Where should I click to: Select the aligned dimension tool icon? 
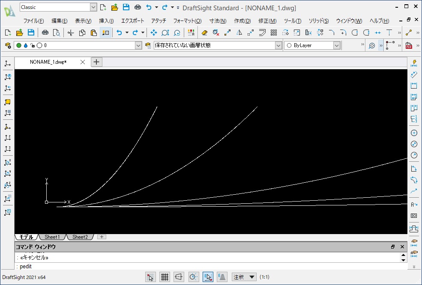pos(414,74)
